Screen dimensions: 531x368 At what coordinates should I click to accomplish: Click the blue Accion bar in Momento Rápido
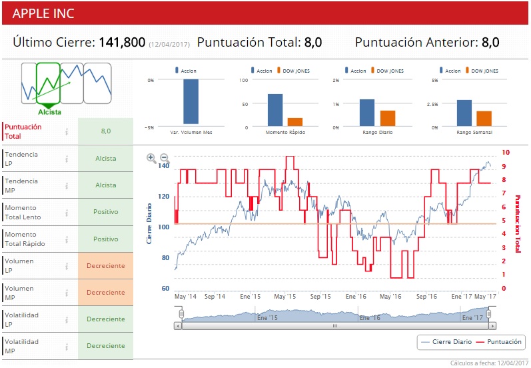point(275,110)
